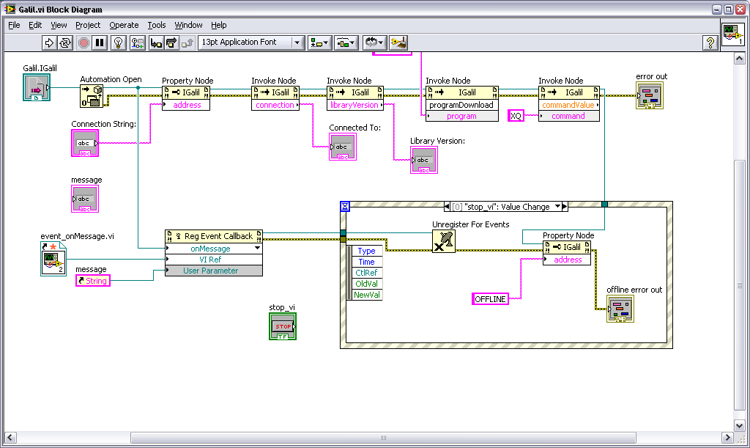This screenshot has height=448, width=750.
Task: Open the event case selector dropdown
Action: tap(557, 206)
